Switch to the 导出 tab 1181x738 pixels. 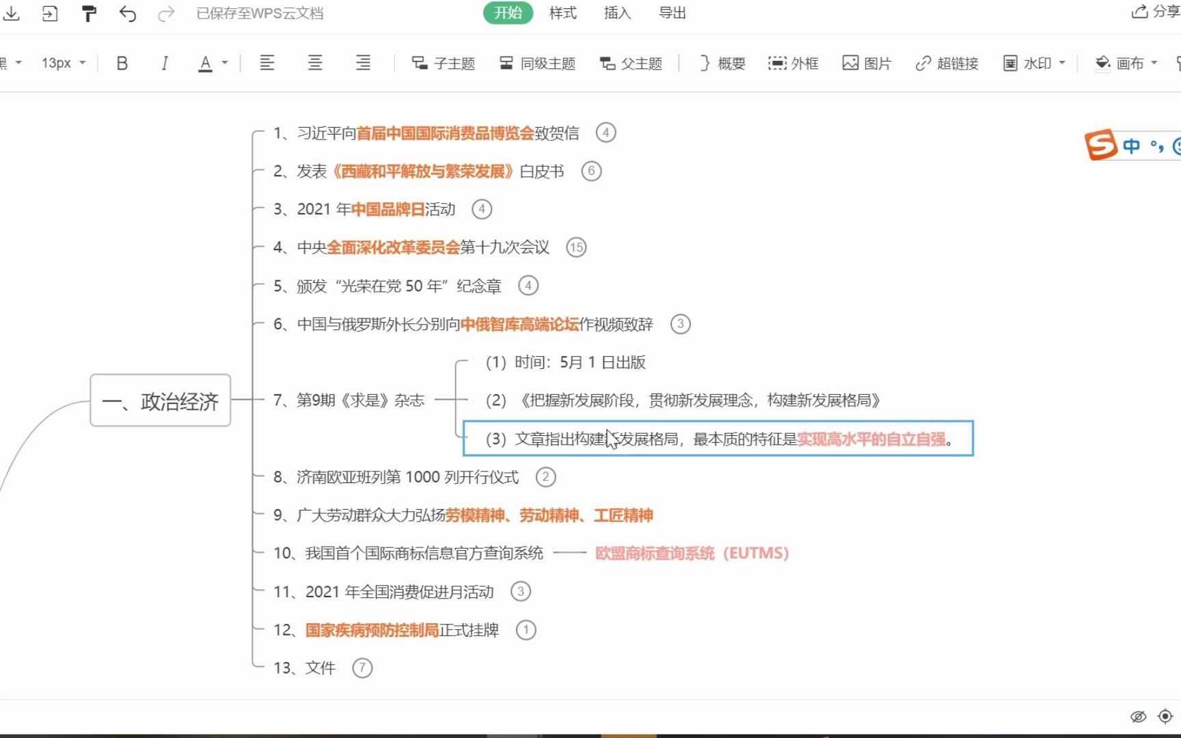(x=672, y=13)
